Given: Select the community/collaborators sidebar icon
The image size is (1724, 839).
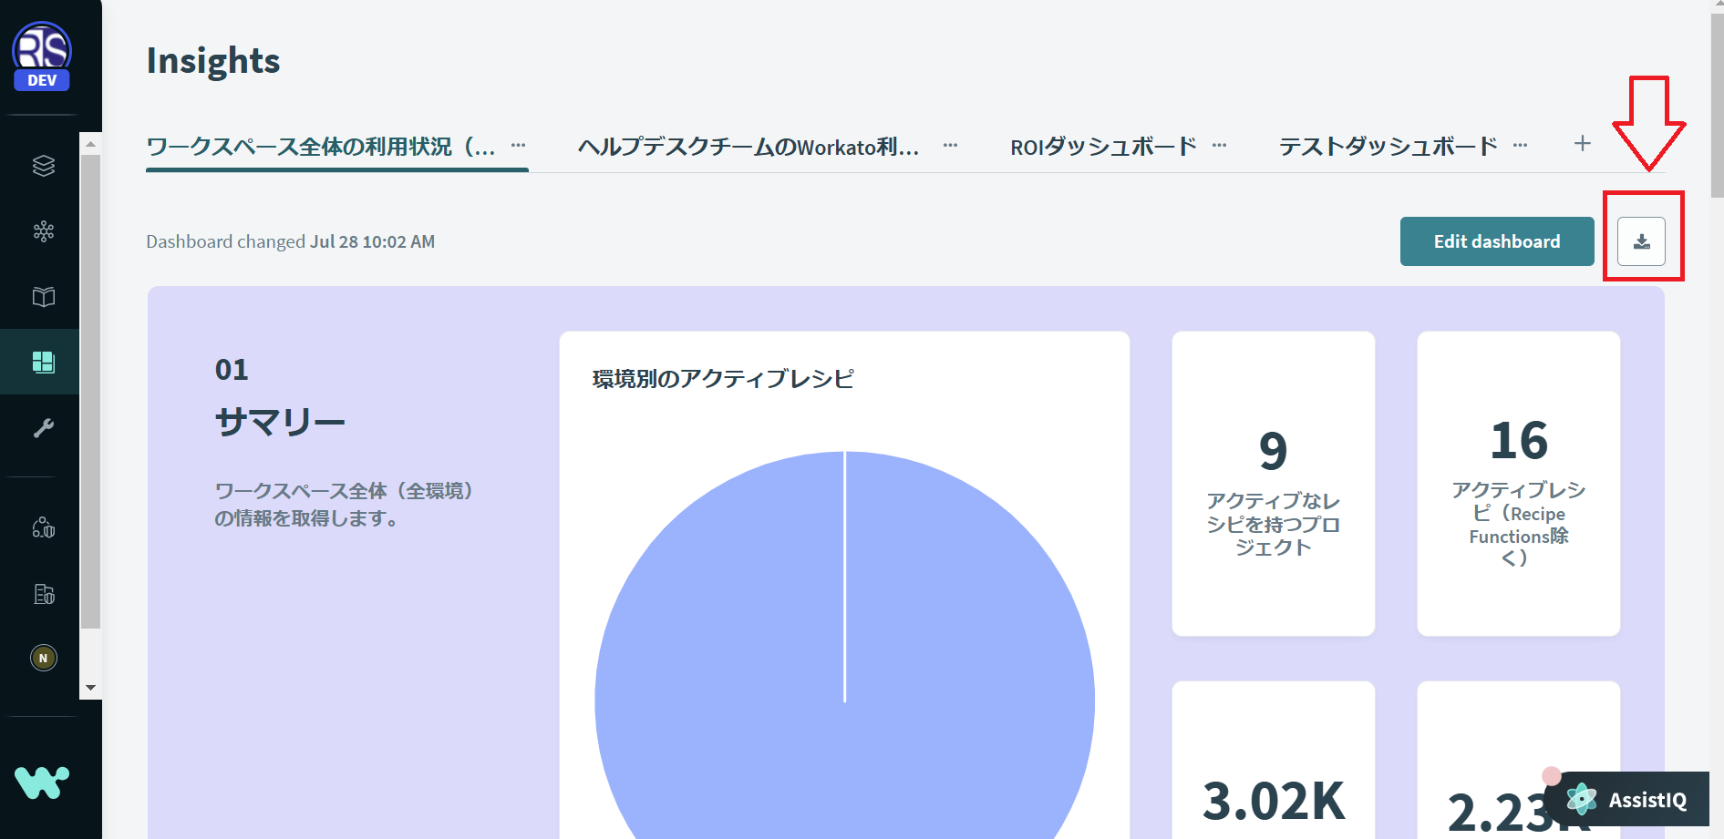Looking at the screenshot, I should coord(40,528).
